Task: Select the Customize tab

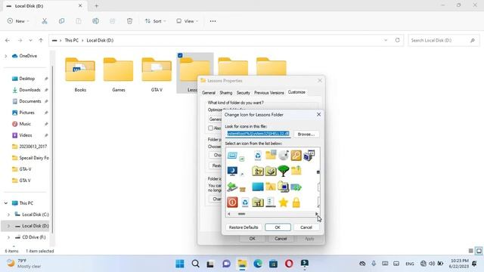Action: [296, 92]
